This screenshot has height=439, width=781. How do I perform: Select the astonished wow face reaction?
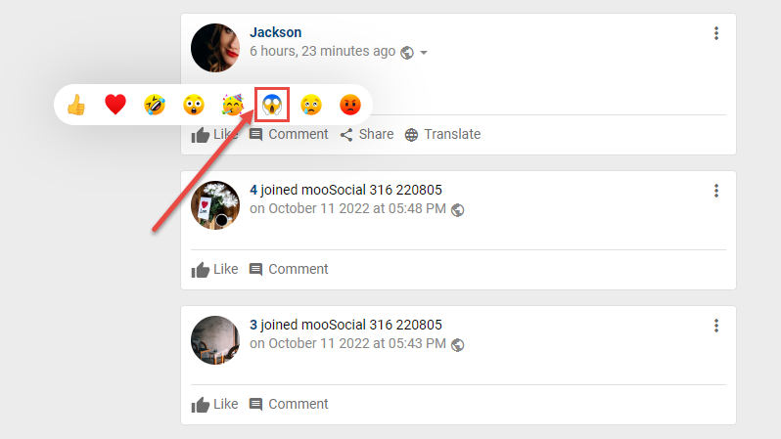pyautogui.click(x=194, y=105)
